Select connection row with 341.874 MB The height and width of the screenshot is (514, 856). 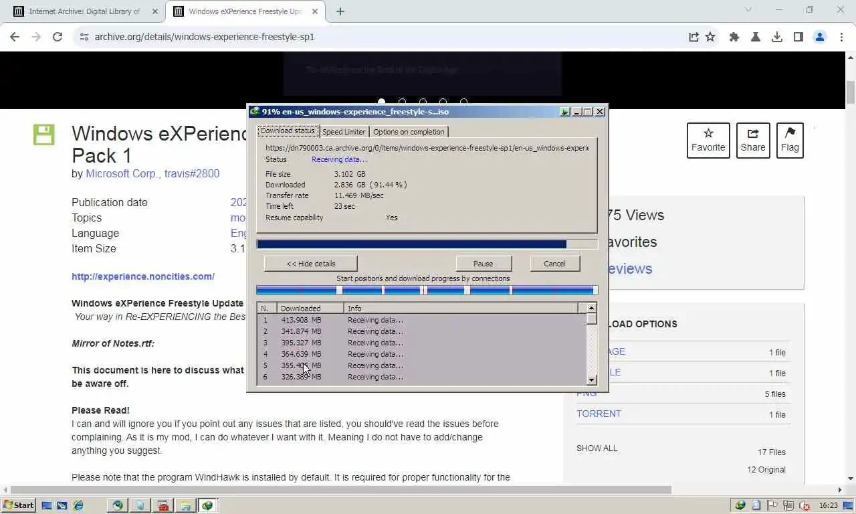(421, 331)
